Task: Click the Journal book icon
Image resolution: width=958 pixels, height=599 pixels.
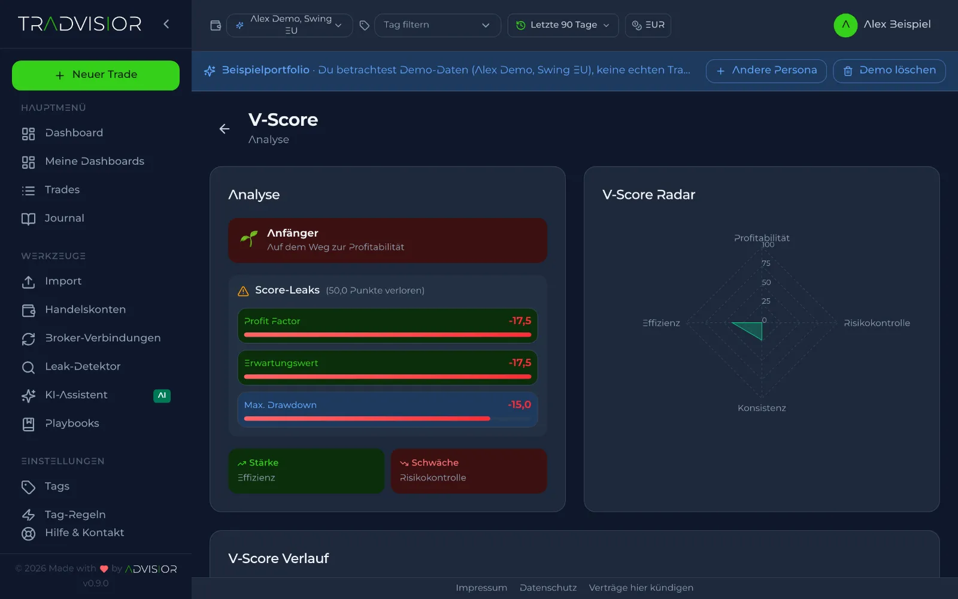Action: click(x=28, y=219)
